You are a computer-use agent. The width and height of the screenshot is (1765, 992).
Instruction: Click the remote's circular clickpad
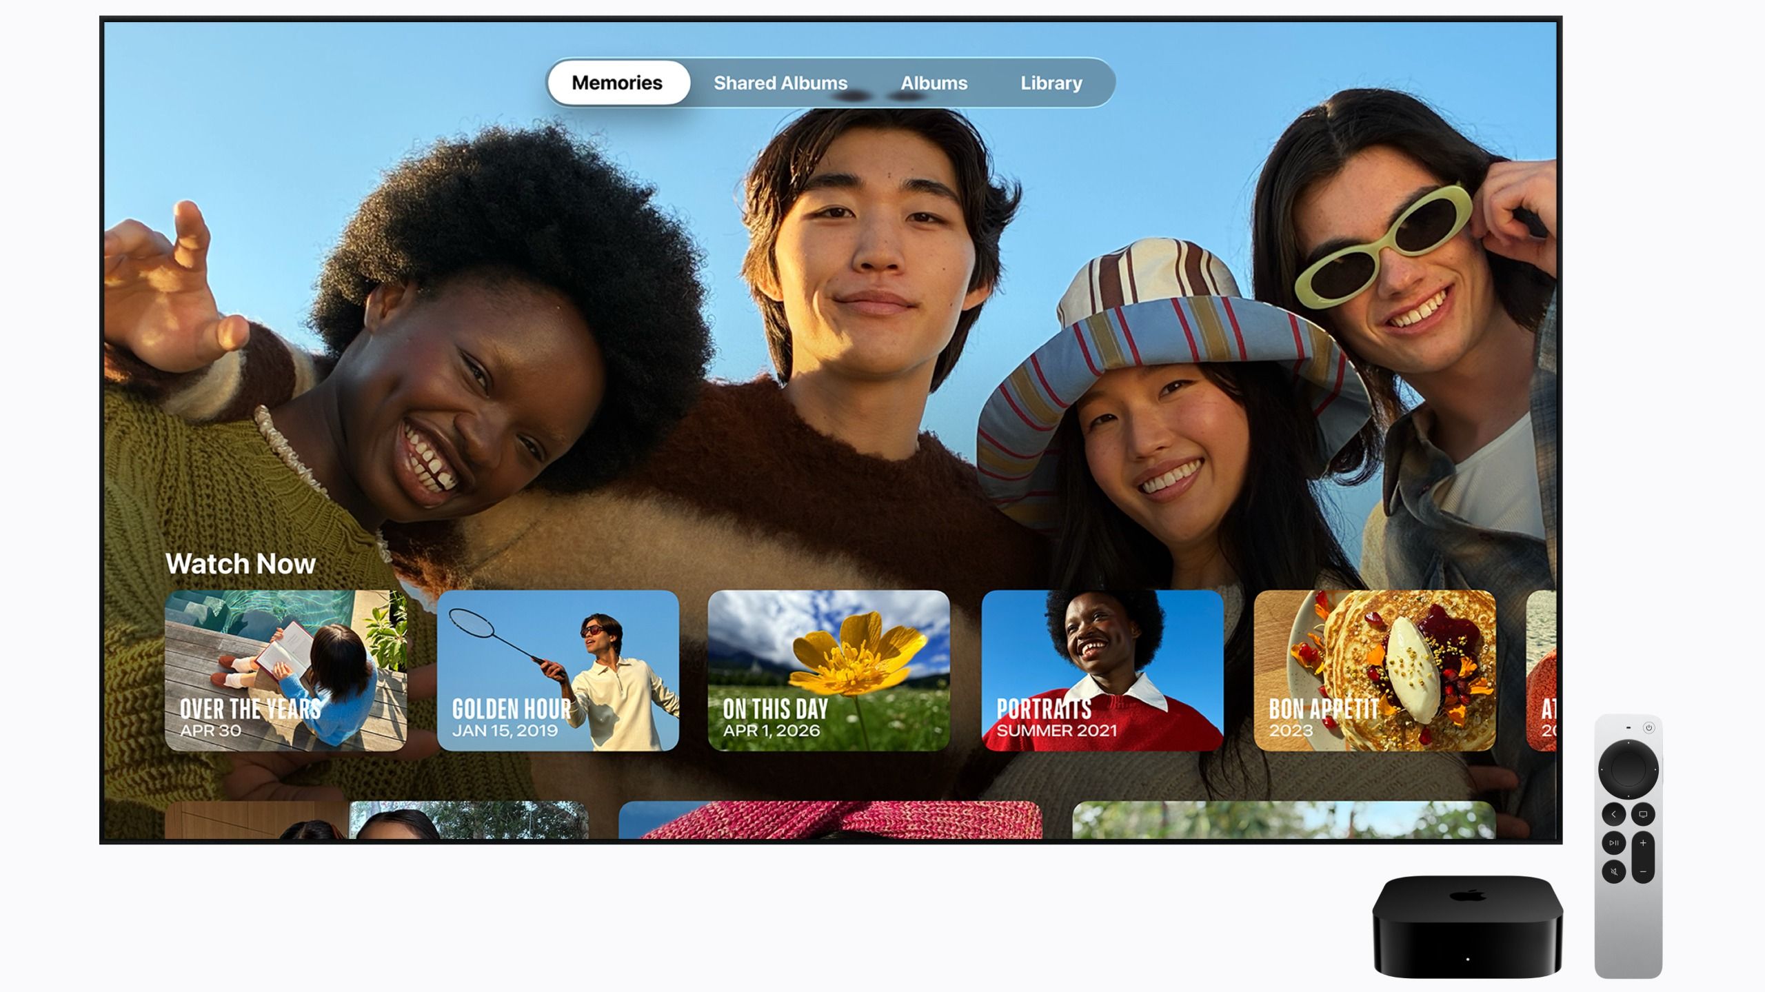[x=1628, y=769]
